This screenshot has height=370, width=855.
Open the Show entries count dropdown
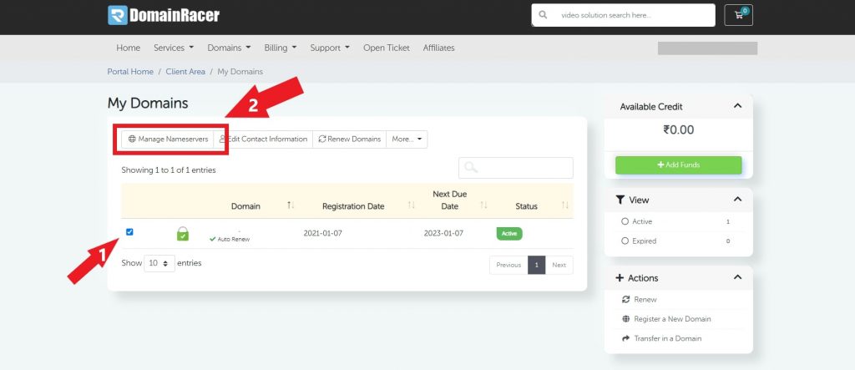159,263
